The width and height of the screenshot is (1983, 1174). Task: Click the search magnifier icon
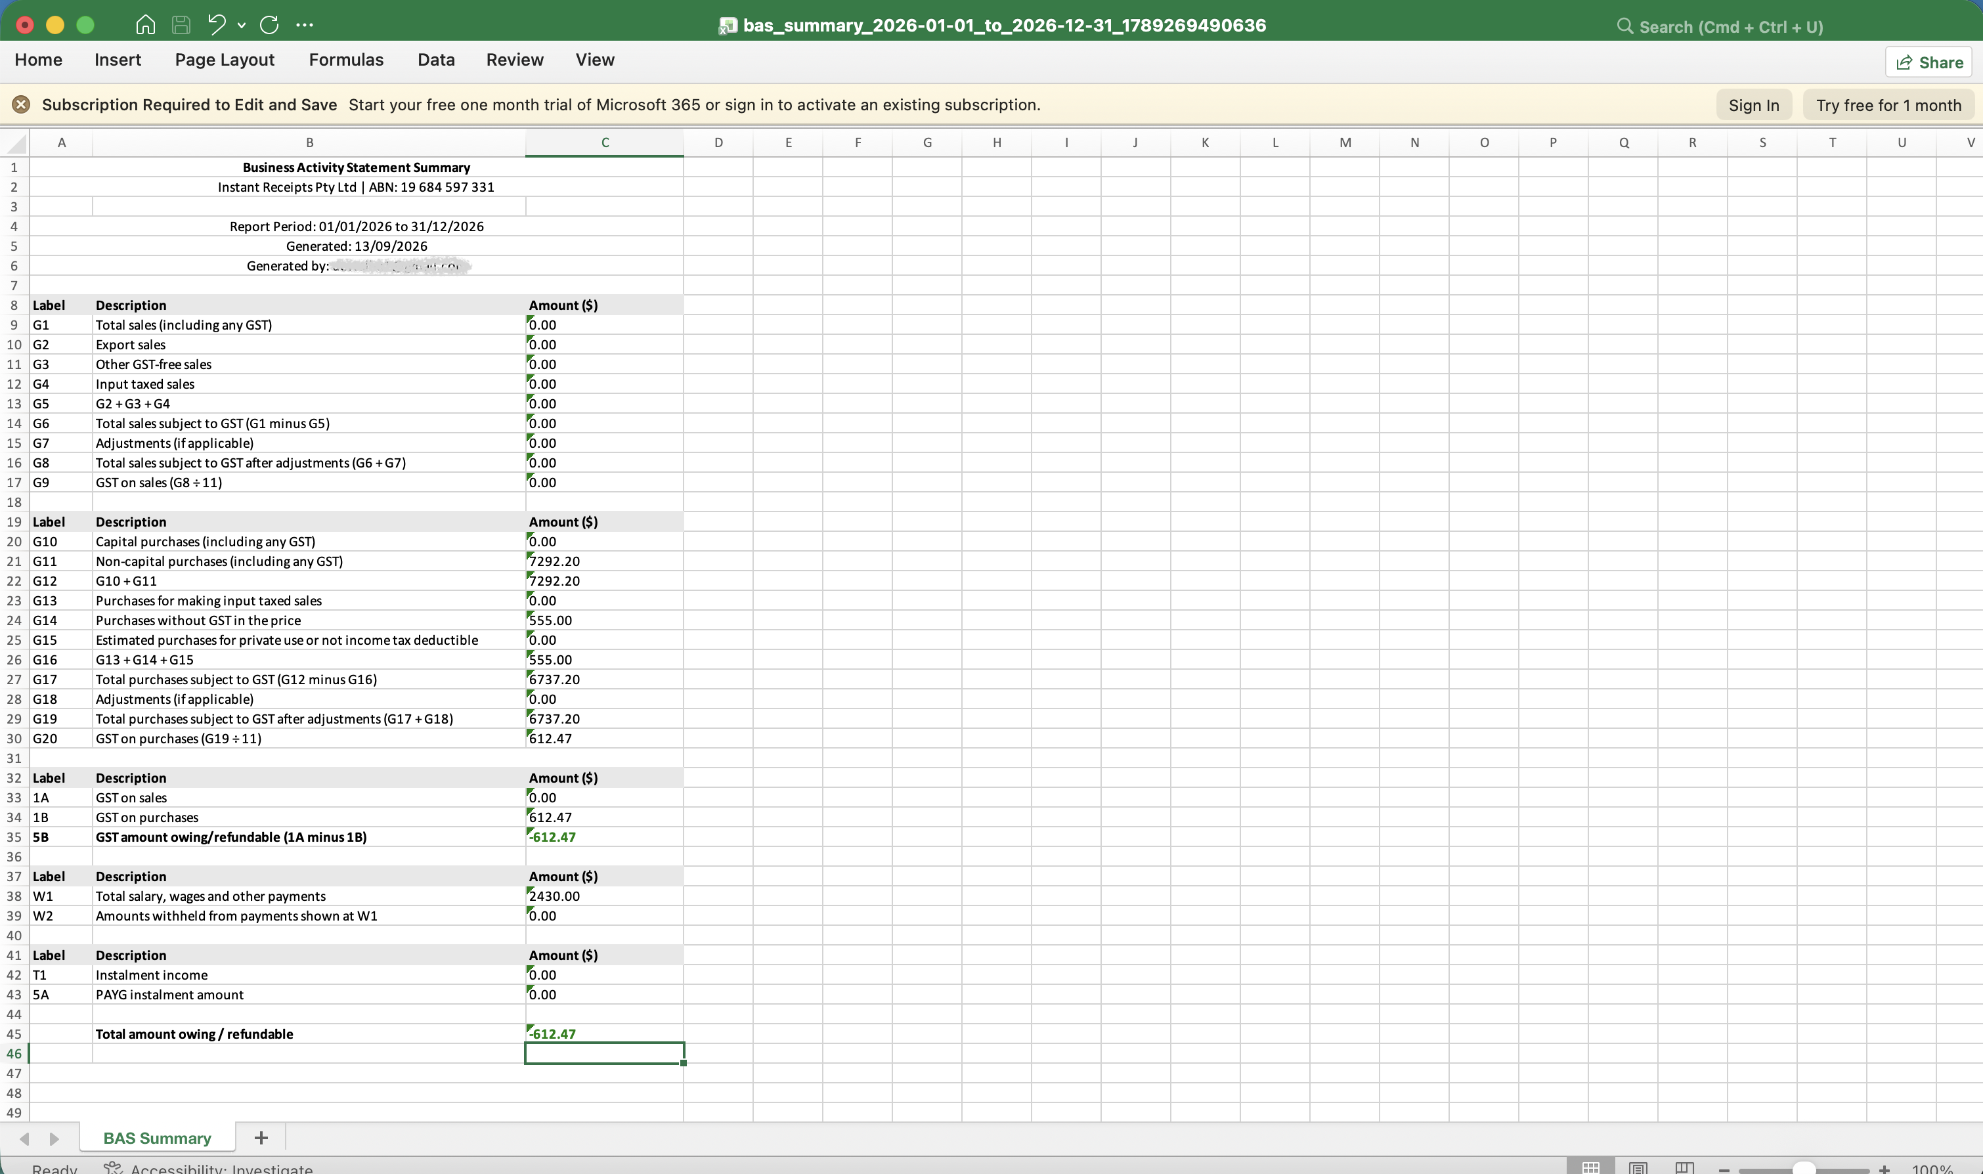tap(1624, 26)
